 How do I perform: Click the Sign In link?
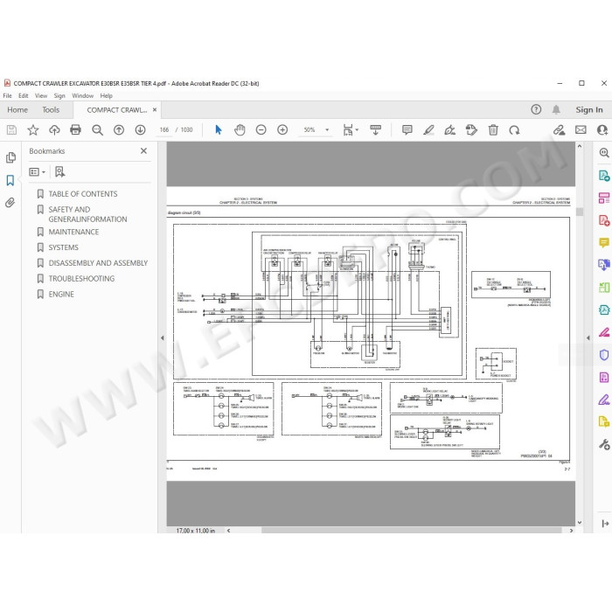point(589,109)
